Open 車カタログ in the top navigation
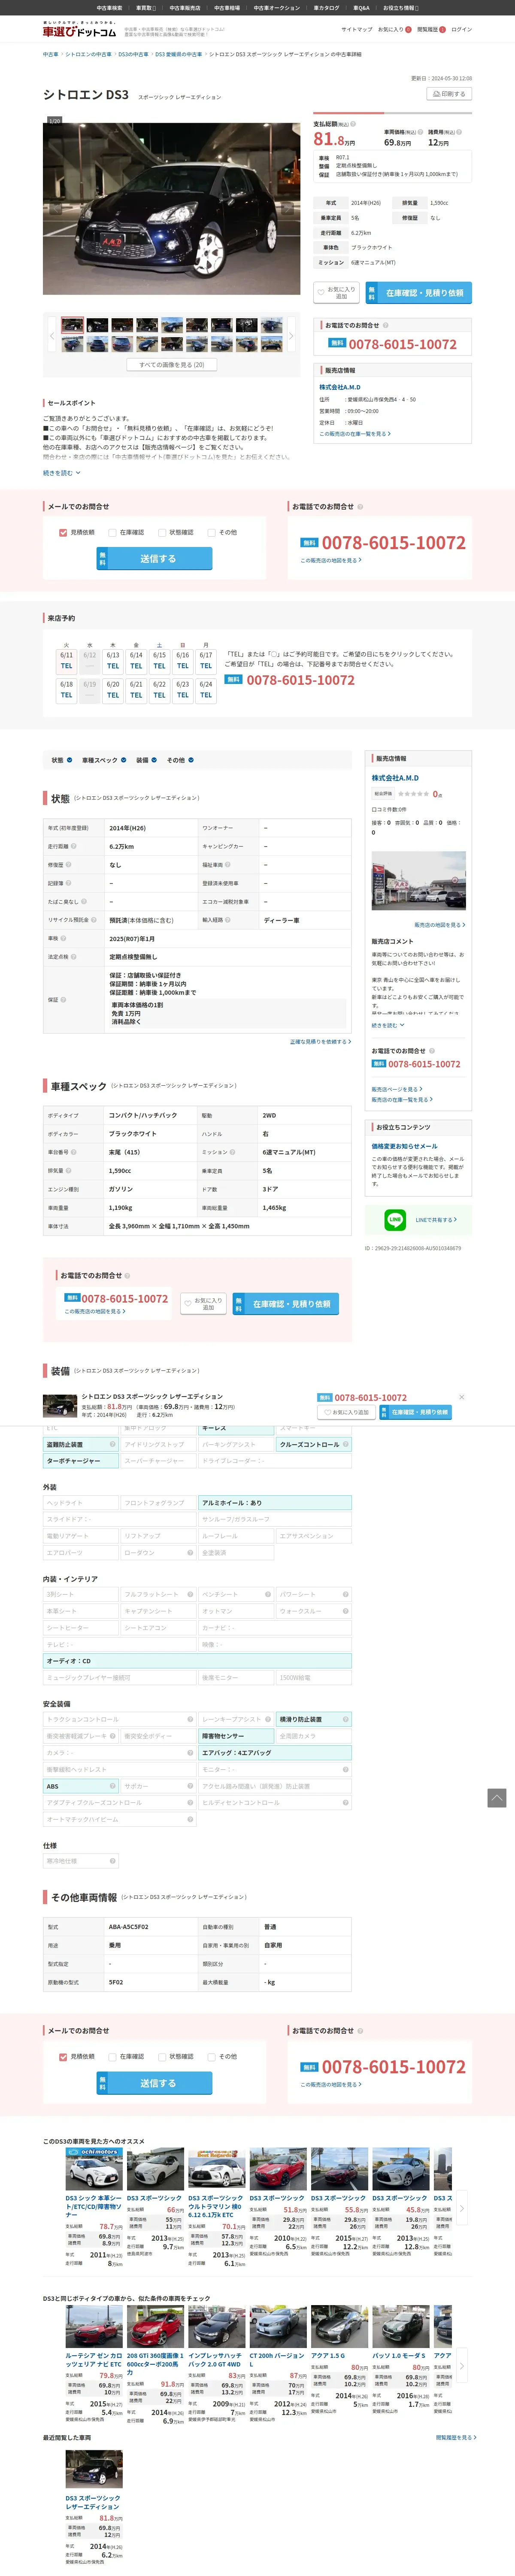 tap(326, 8)
